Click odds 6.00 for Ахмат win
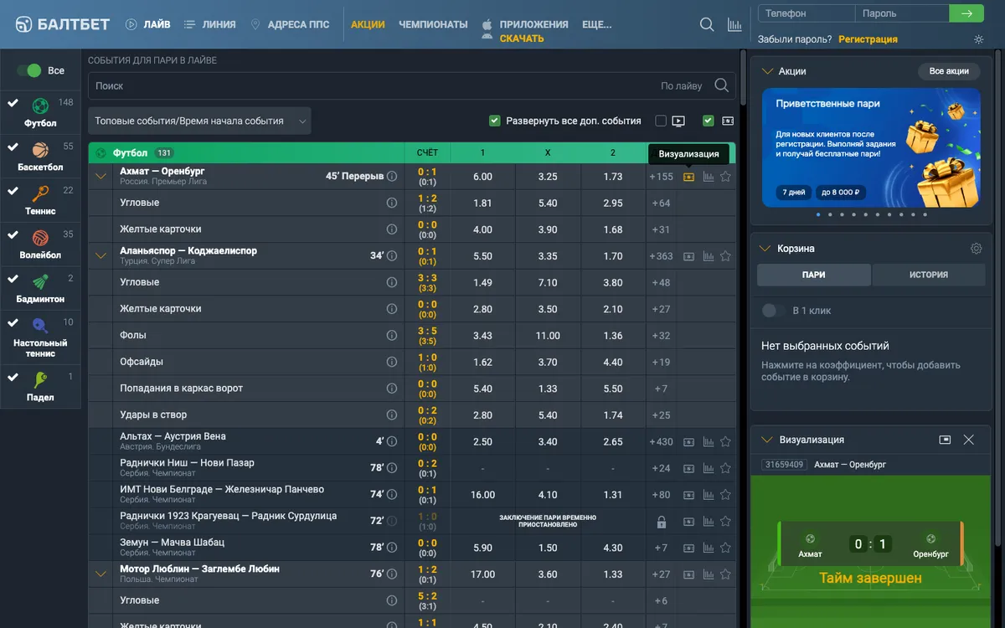The height and width of the screenshot is (628, 1005). coord(482,177)
